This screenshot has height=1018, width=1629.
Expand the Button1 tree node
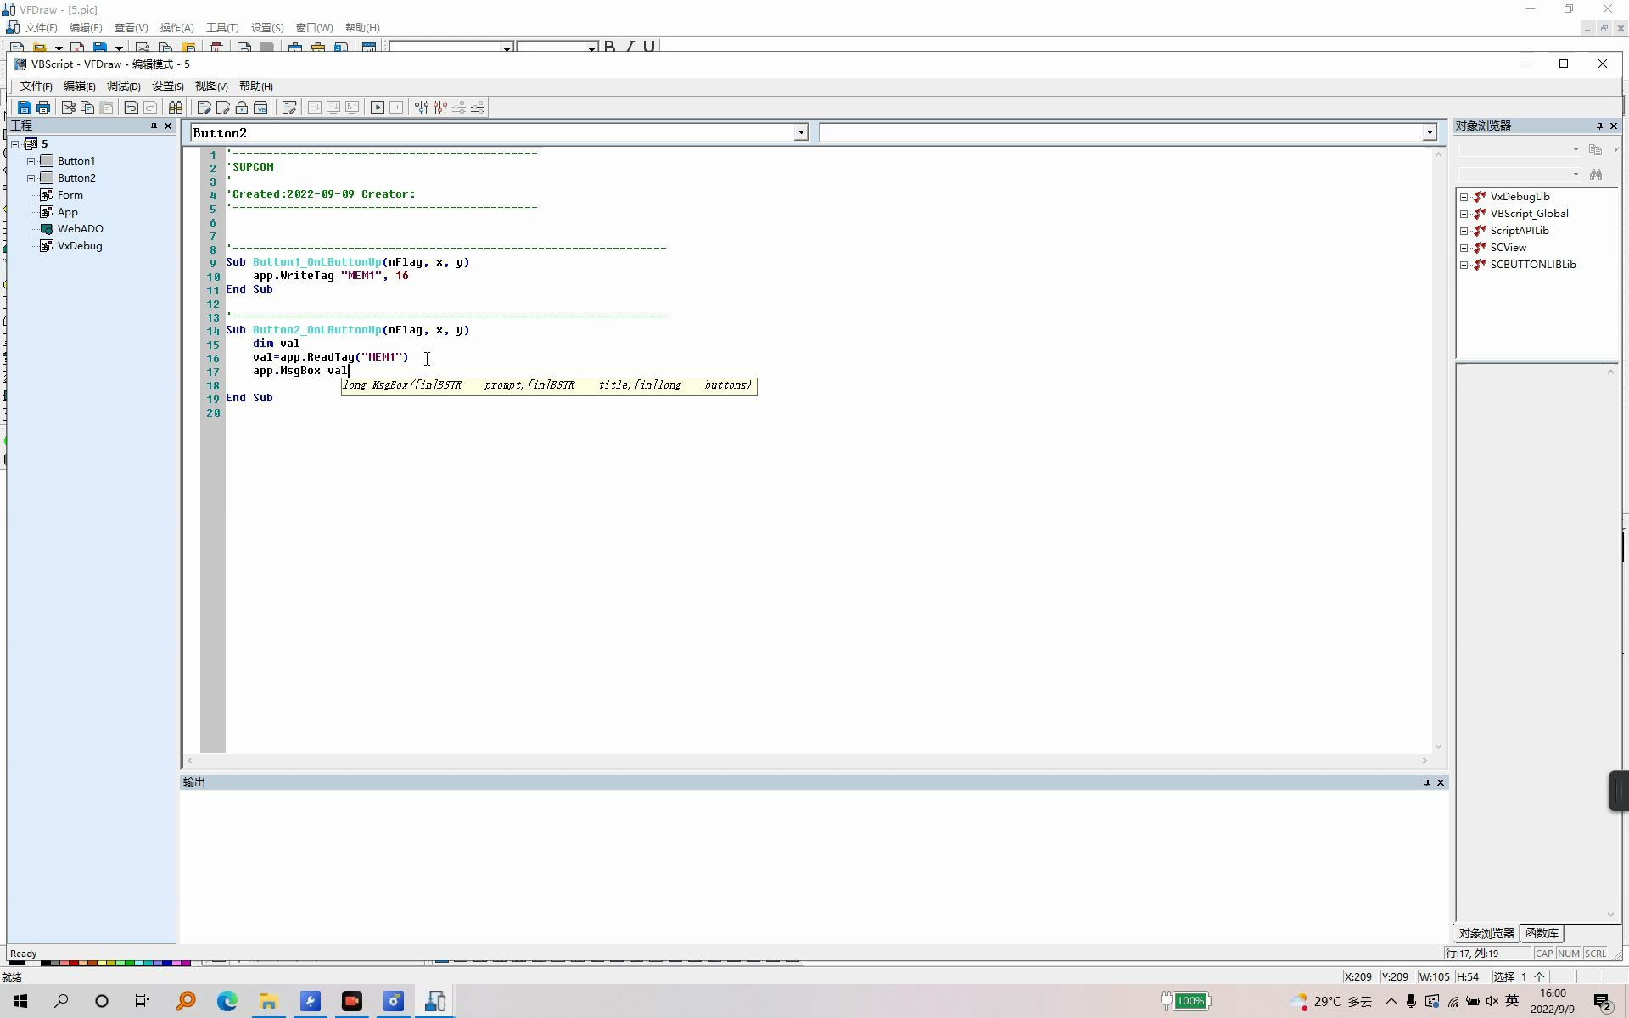pos(31,161)
